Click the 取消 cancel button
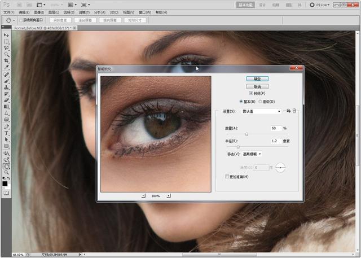Viewport: 361px width, 258px height. pos(257,86)
